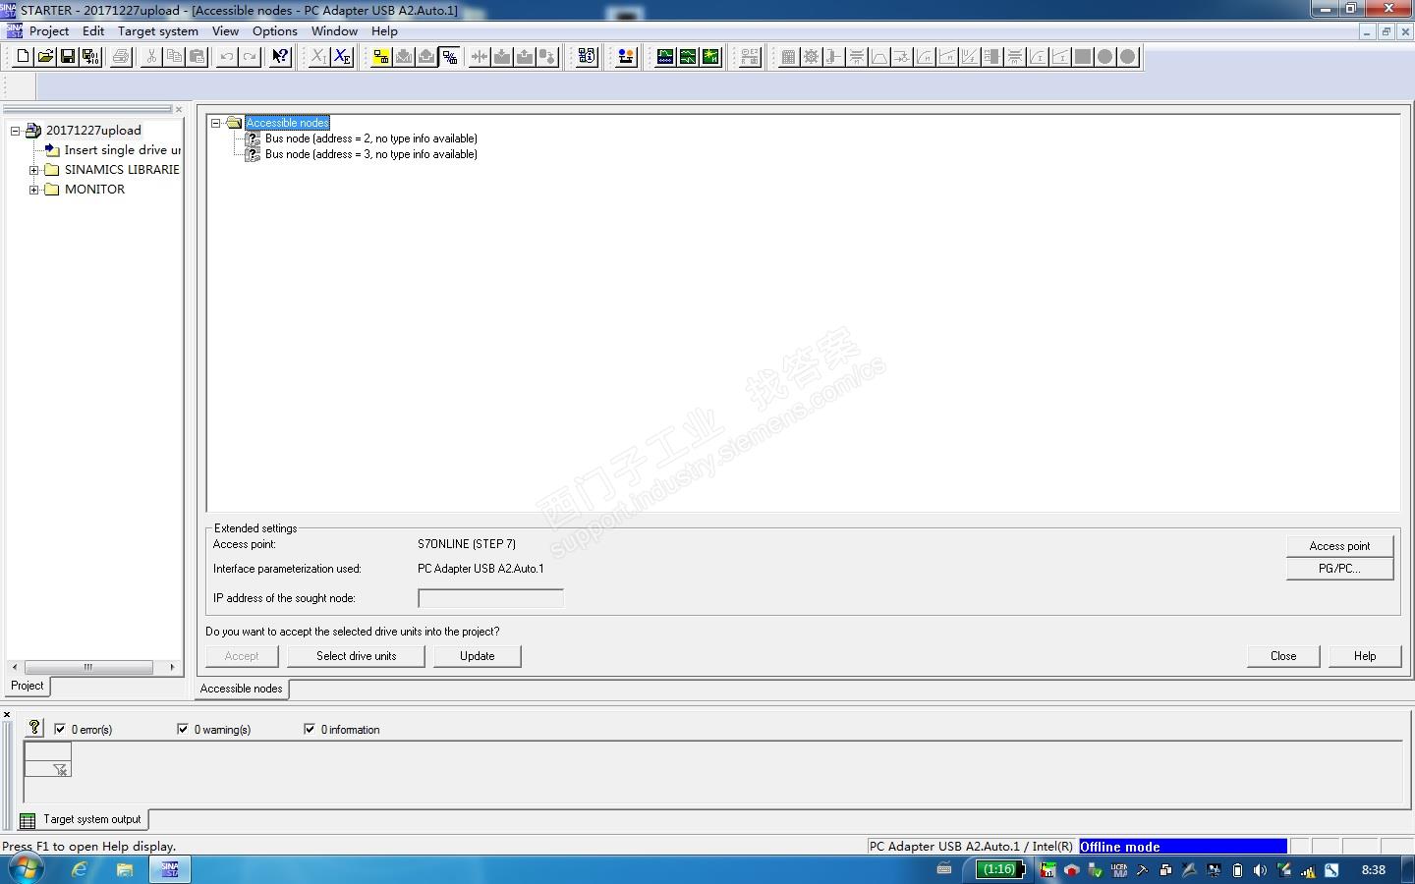This screenshot has width=1415, height=884.
Task: Collapse the Accessible nodes tree
Action: pyautogui.click(x=216, y=123)
